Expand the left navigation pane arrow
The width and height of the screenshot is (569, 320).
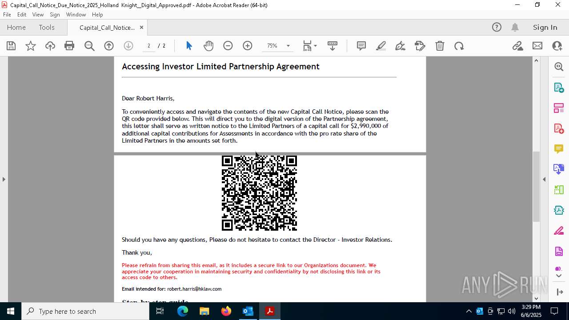[4, 179]
